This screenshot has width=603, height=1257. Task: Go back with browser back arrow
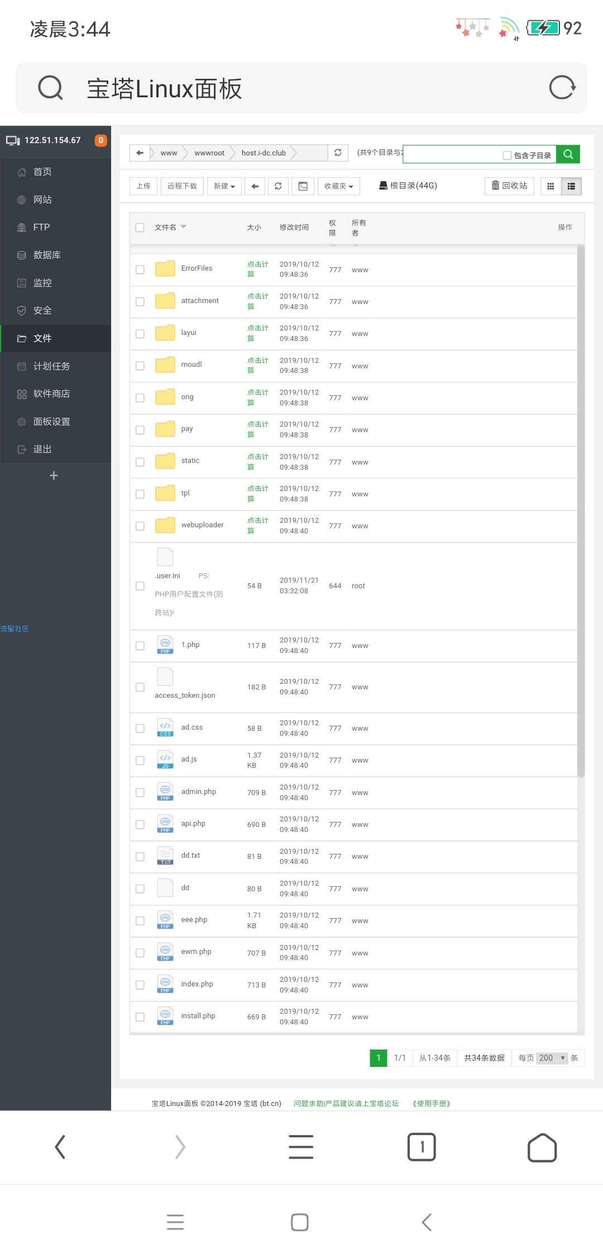[60, 1147]
